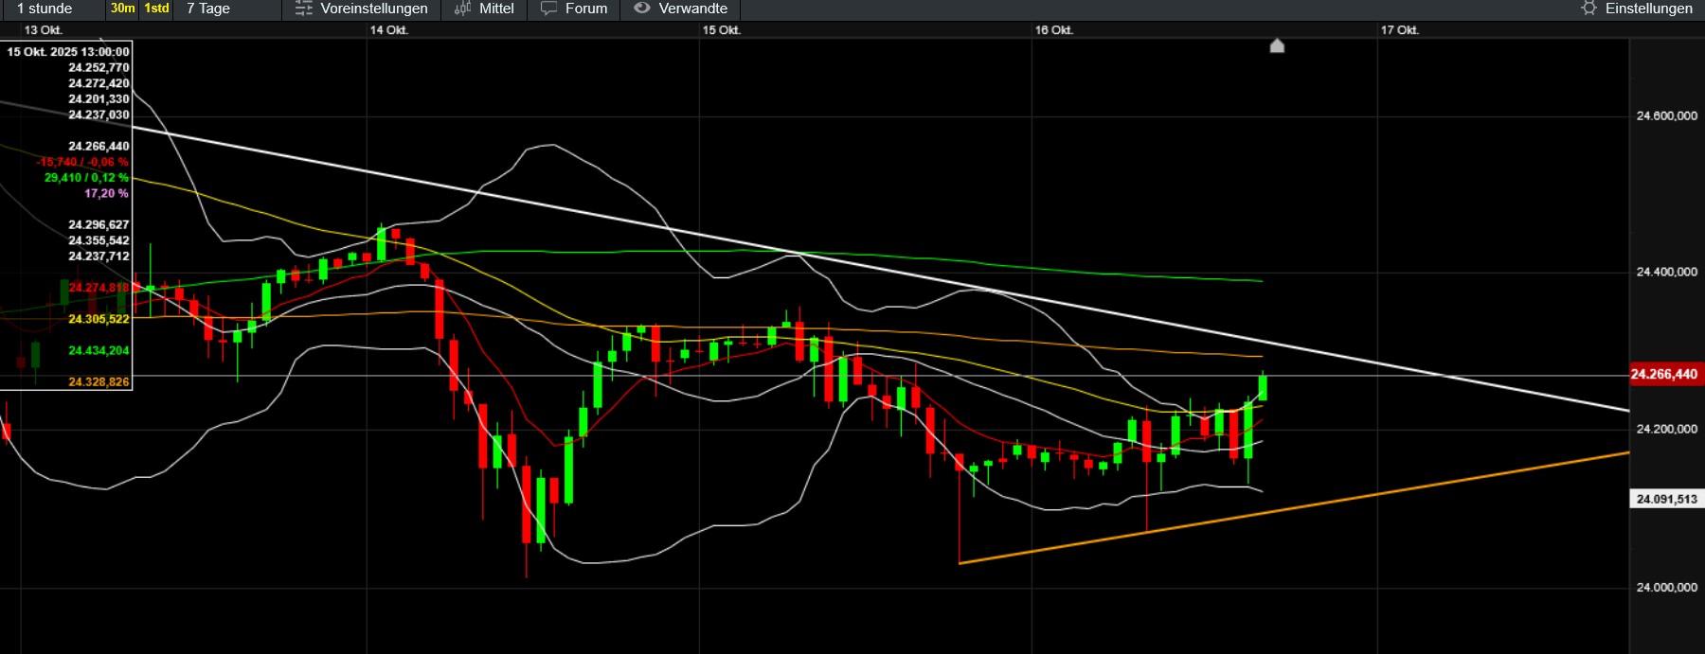Click the red 24.266,440 current price tag
The image size is (1705, 654).
pos(1663,375)
